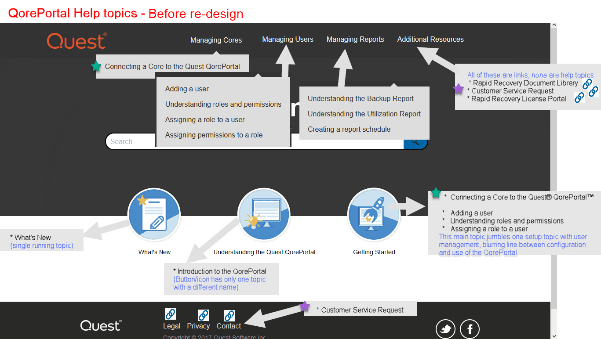Open the Getting Started rocket icon
This screenshot has height=339, width=601.
point(374,215)
